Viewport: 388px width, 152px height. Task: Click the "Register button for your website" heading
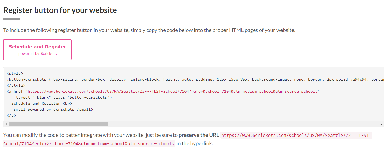[x=60, y=10]
